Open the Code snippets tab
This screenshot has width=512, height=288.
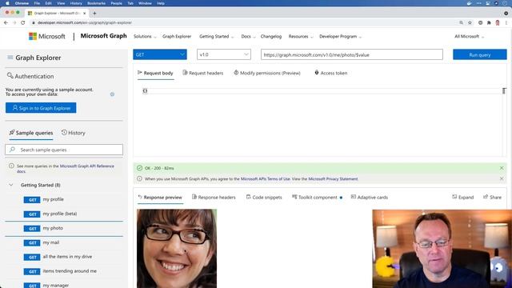[x=264, y=198]
